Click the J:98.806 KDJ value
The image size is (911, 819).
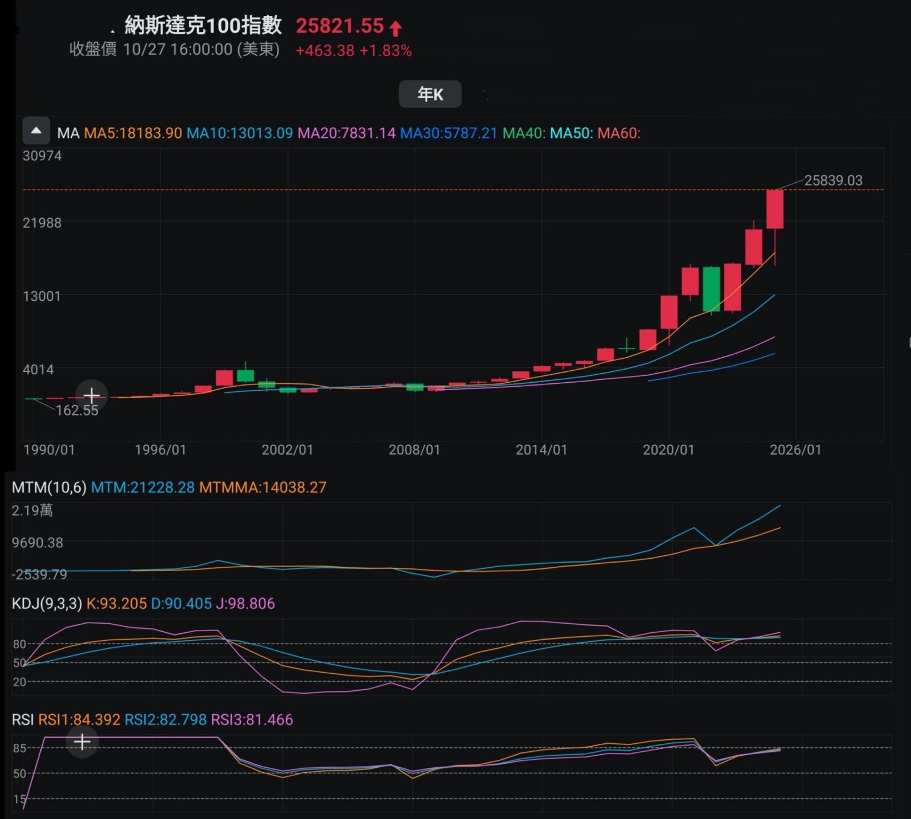pyautogui.click(x=245, y=604)
